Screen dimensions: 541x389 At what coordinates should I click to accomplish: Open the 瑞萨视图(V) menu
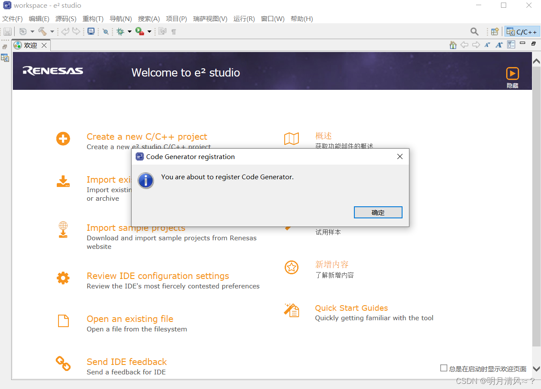[210, 19]
